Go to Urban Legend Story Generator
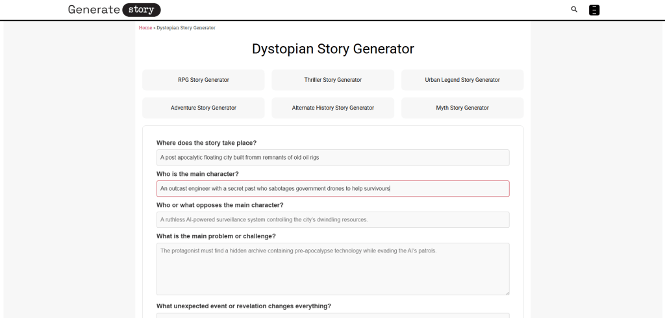Image resolution: width=665 pixels, height=318 pixels. click(x=462, y=80)
